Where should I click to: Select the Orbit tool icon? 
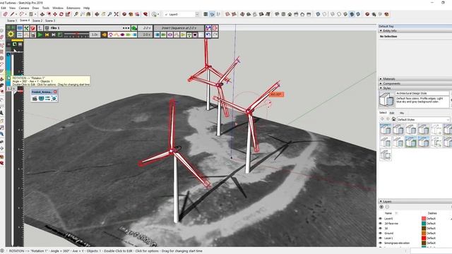click(x=97, y=14)
